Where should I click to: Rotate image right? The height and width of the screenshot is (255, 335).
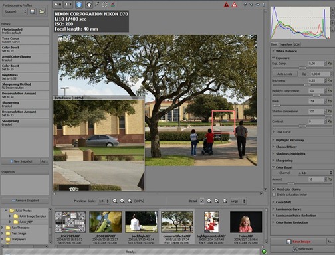[251, 5]
